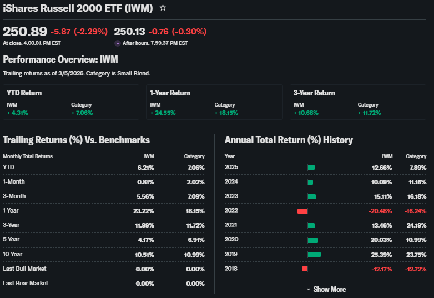Click the Performance Overview: IWM heading
Image resolution: width=434 pixels, height=298 pixels.
tap(60, 59)
